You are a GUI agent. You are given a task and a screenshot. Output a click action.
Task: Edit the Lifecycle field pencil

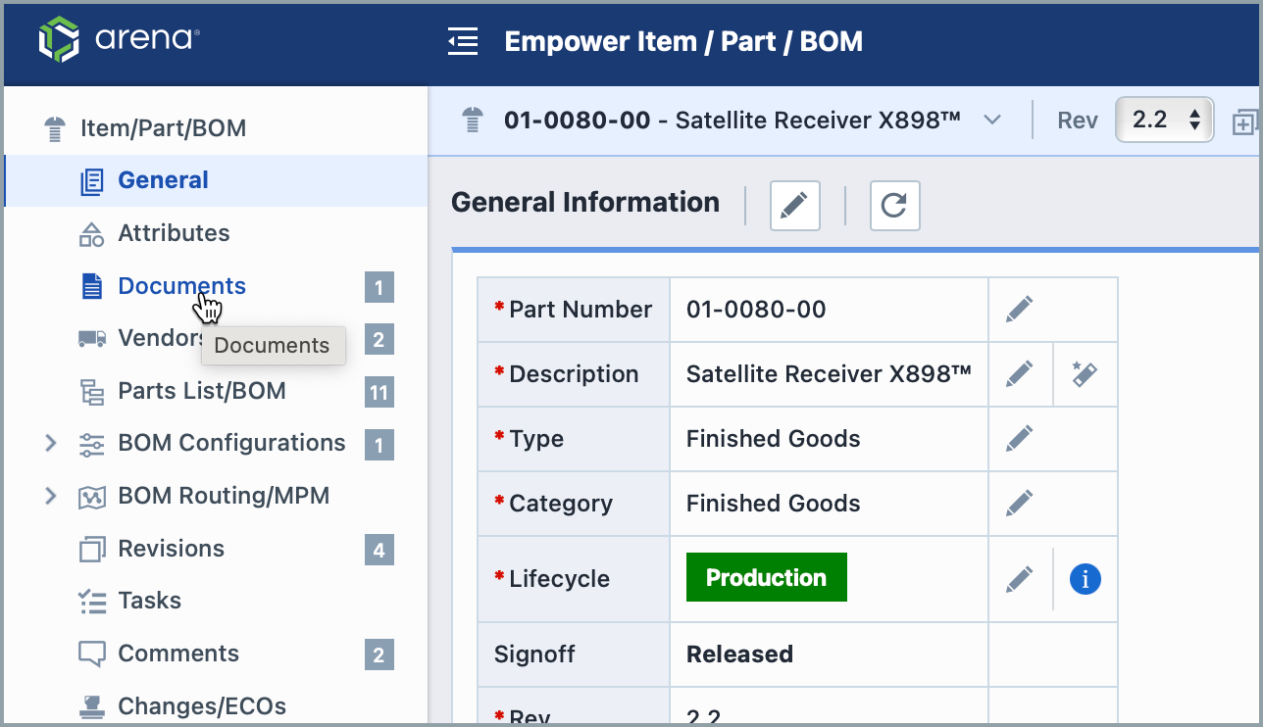click(1020, 579)
